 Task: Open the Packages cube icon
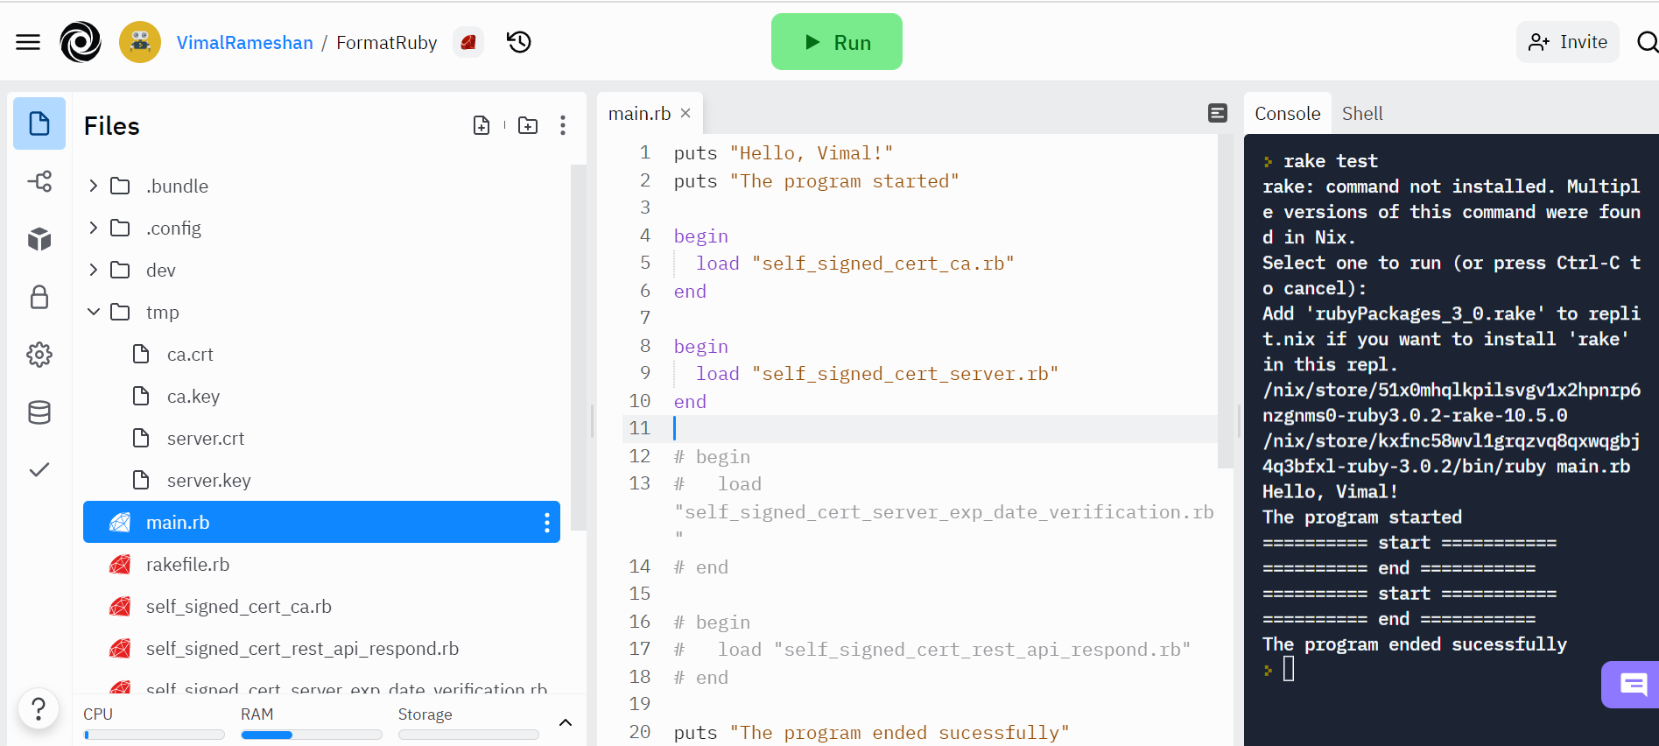pos(39,239)
